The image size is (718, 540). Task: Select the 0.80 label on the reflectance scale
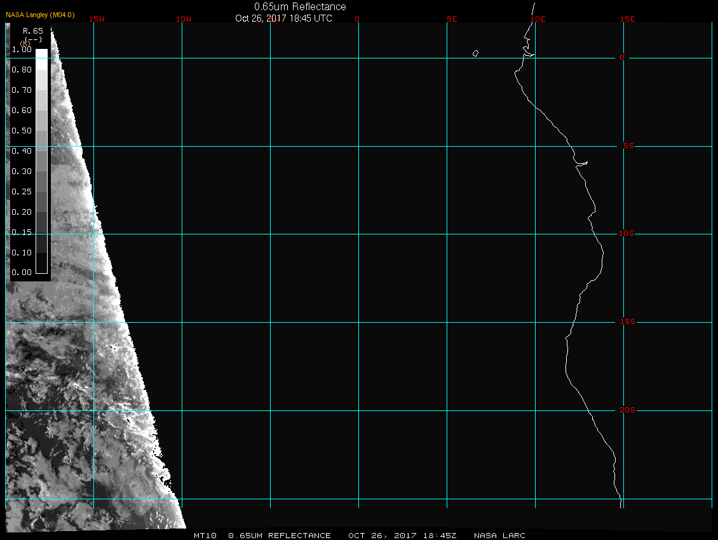click(22, 70)
